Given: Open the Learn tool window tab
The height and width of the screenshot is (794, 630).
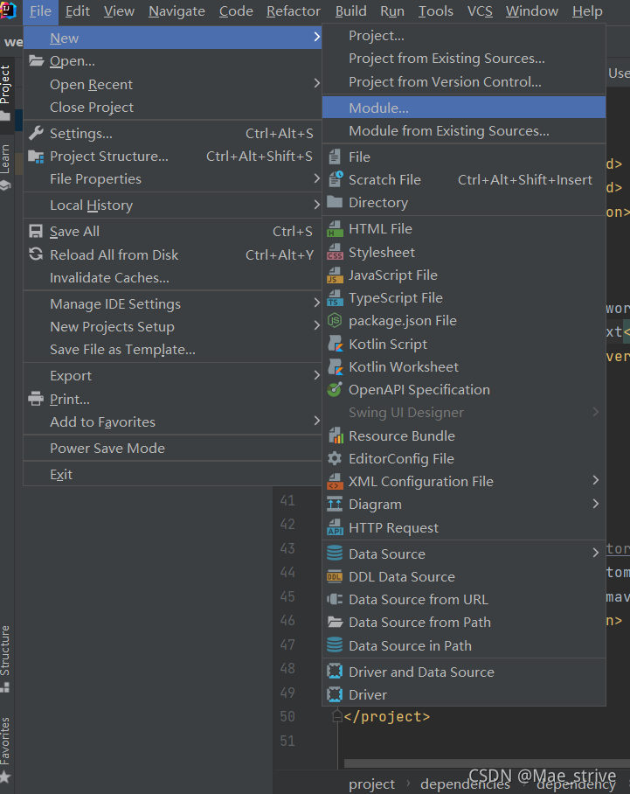Looking at the screenshot, I should click(x=5, y=167).
